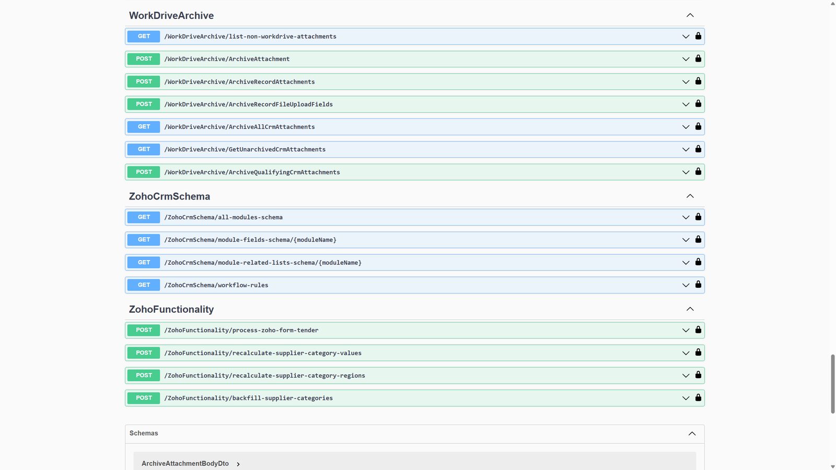The height and width of the screenshot is (470, 836).
Task: Click lock icon for recalculate-supplier-category-regions
Action: pos(698,375)
